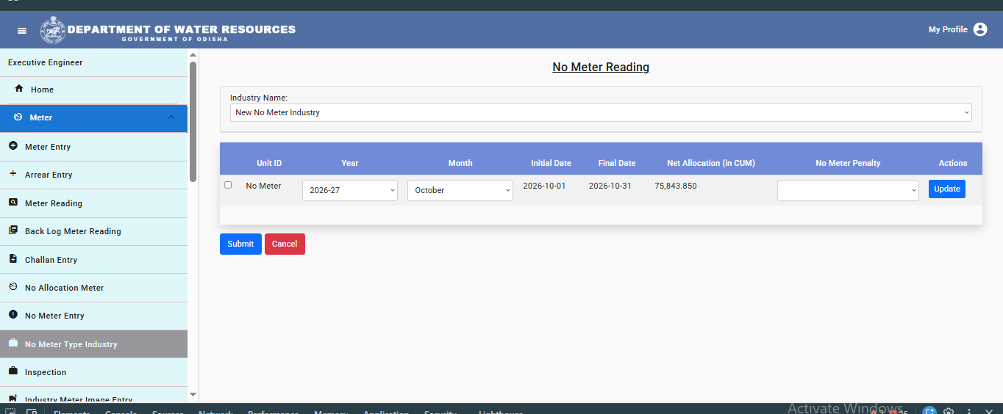1003x414 pixels.
Task: Click the No Meter Entry alert icon
Action: pos(13,315)
